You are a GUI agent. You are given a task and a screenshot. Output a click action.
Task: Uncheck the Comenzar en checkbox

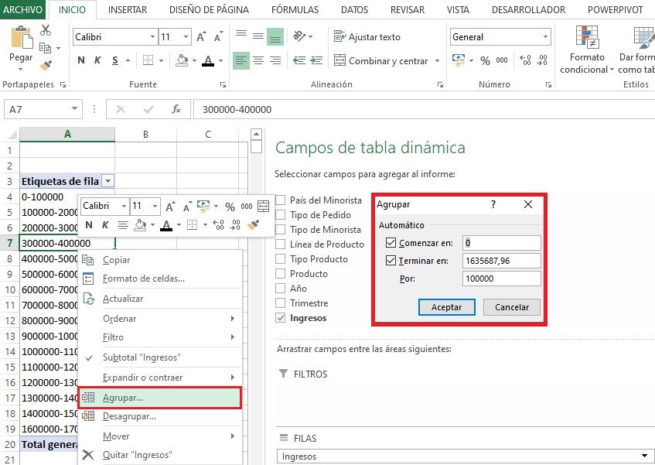tap(391, 243)
